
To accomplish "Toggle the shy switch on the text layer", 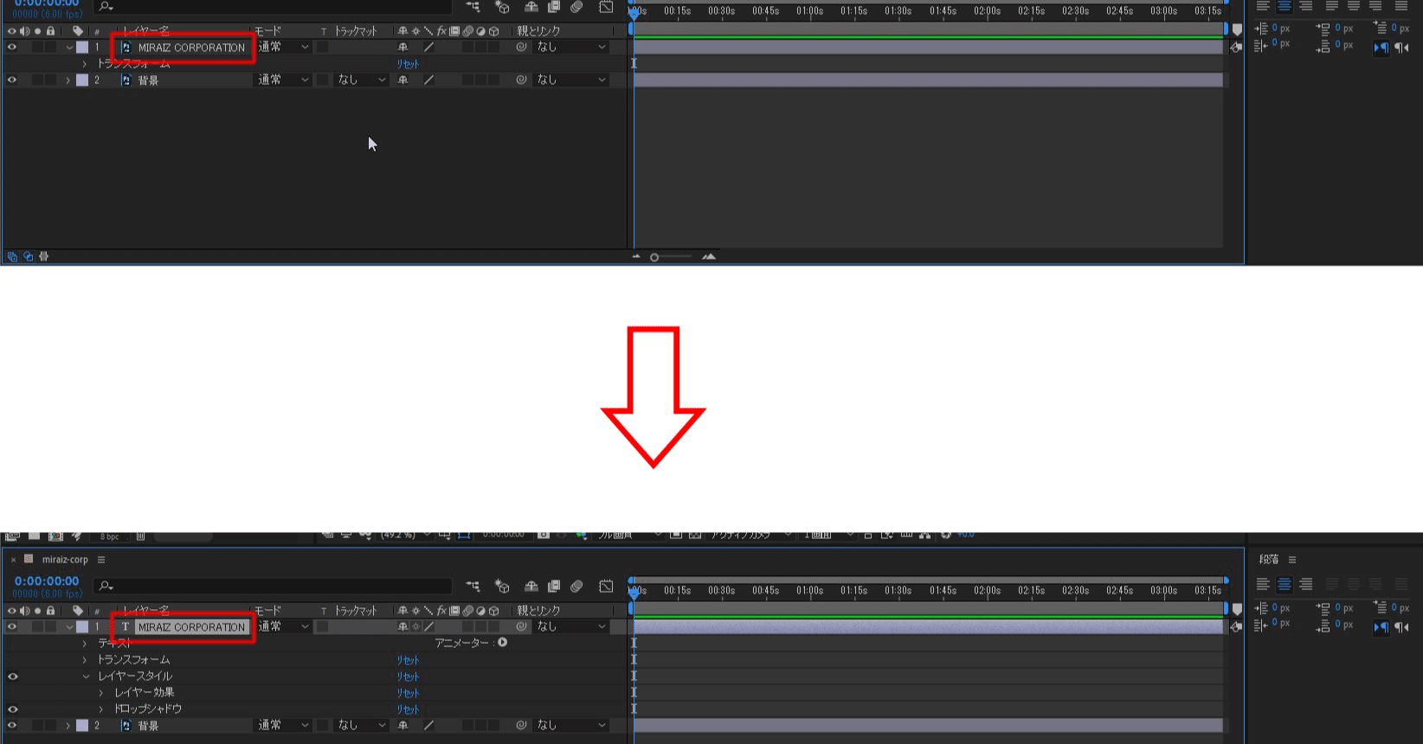I will 402,626.
